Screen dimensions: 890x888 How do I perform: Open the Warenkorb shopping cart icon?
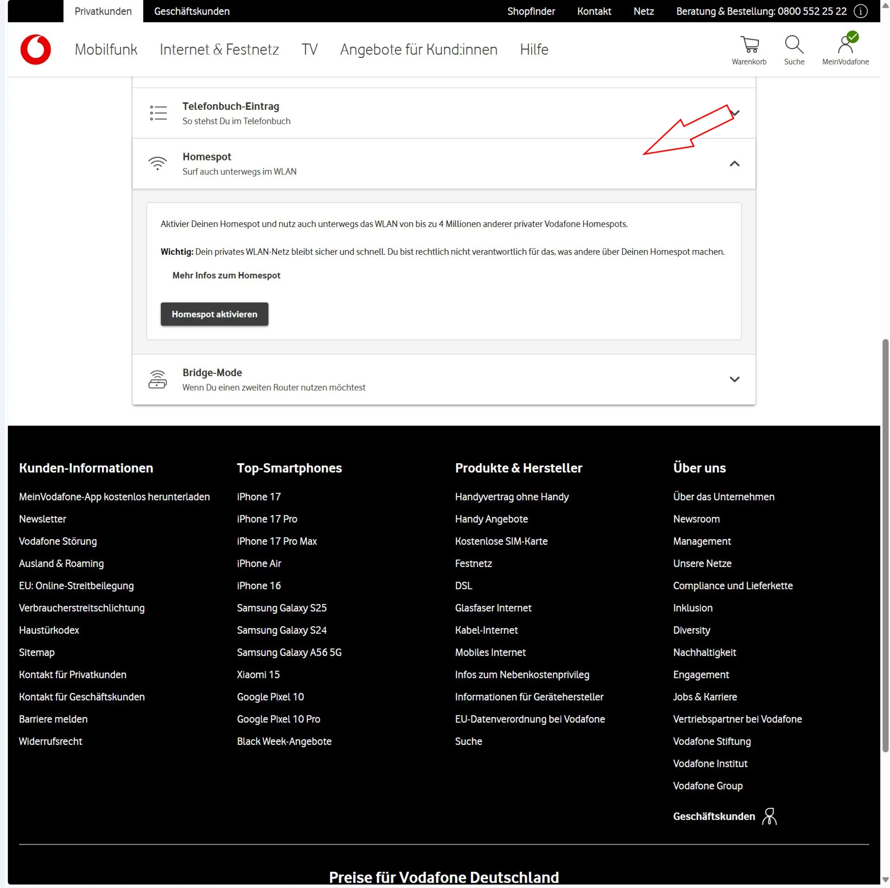(x=750, y=45)
